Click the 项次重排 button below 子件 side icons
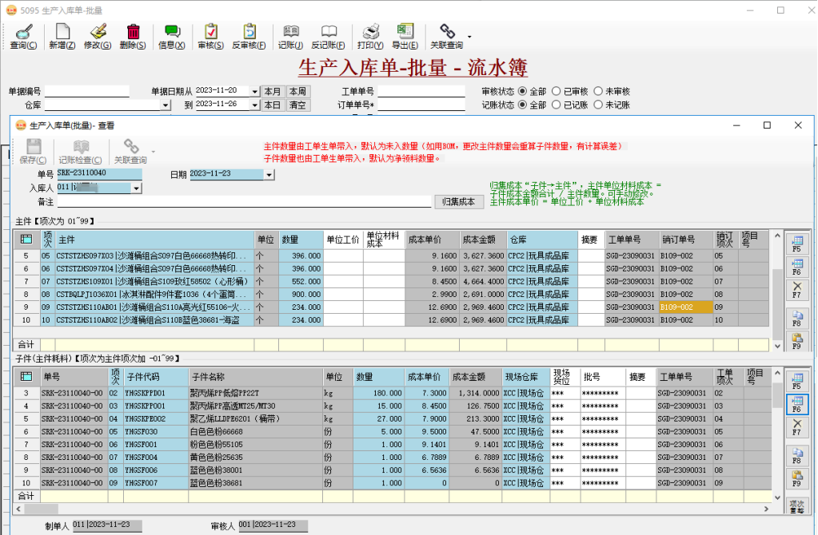 [797, 505]
